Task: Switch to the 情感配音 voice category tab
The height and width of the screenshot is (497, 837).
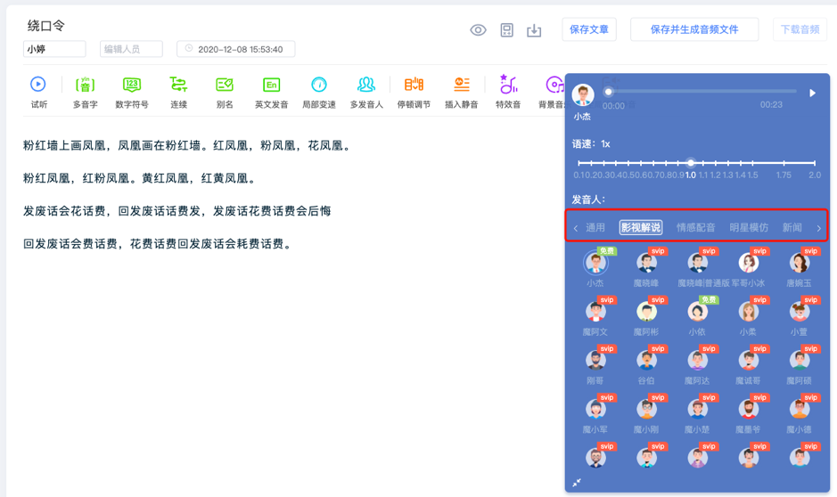Action: tap(695, 228)
